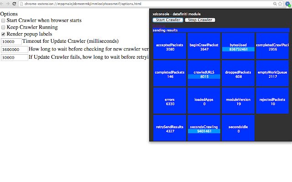The width and height of the screenshot is (292, 182).
Task: Click the crawledURLS value 8015
Action: point(204,76)
